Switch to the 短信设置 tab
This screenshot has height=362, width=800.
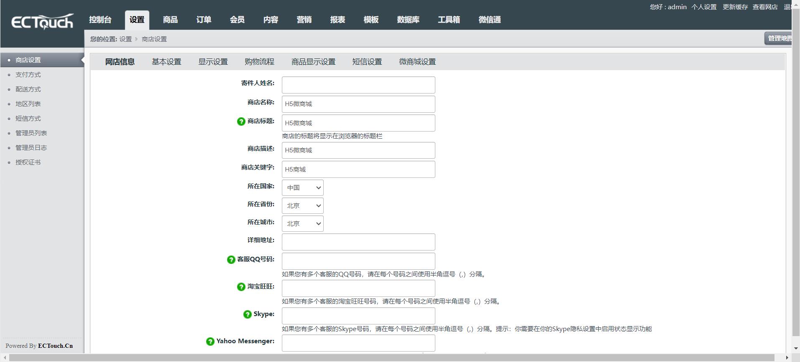(367, 62)
